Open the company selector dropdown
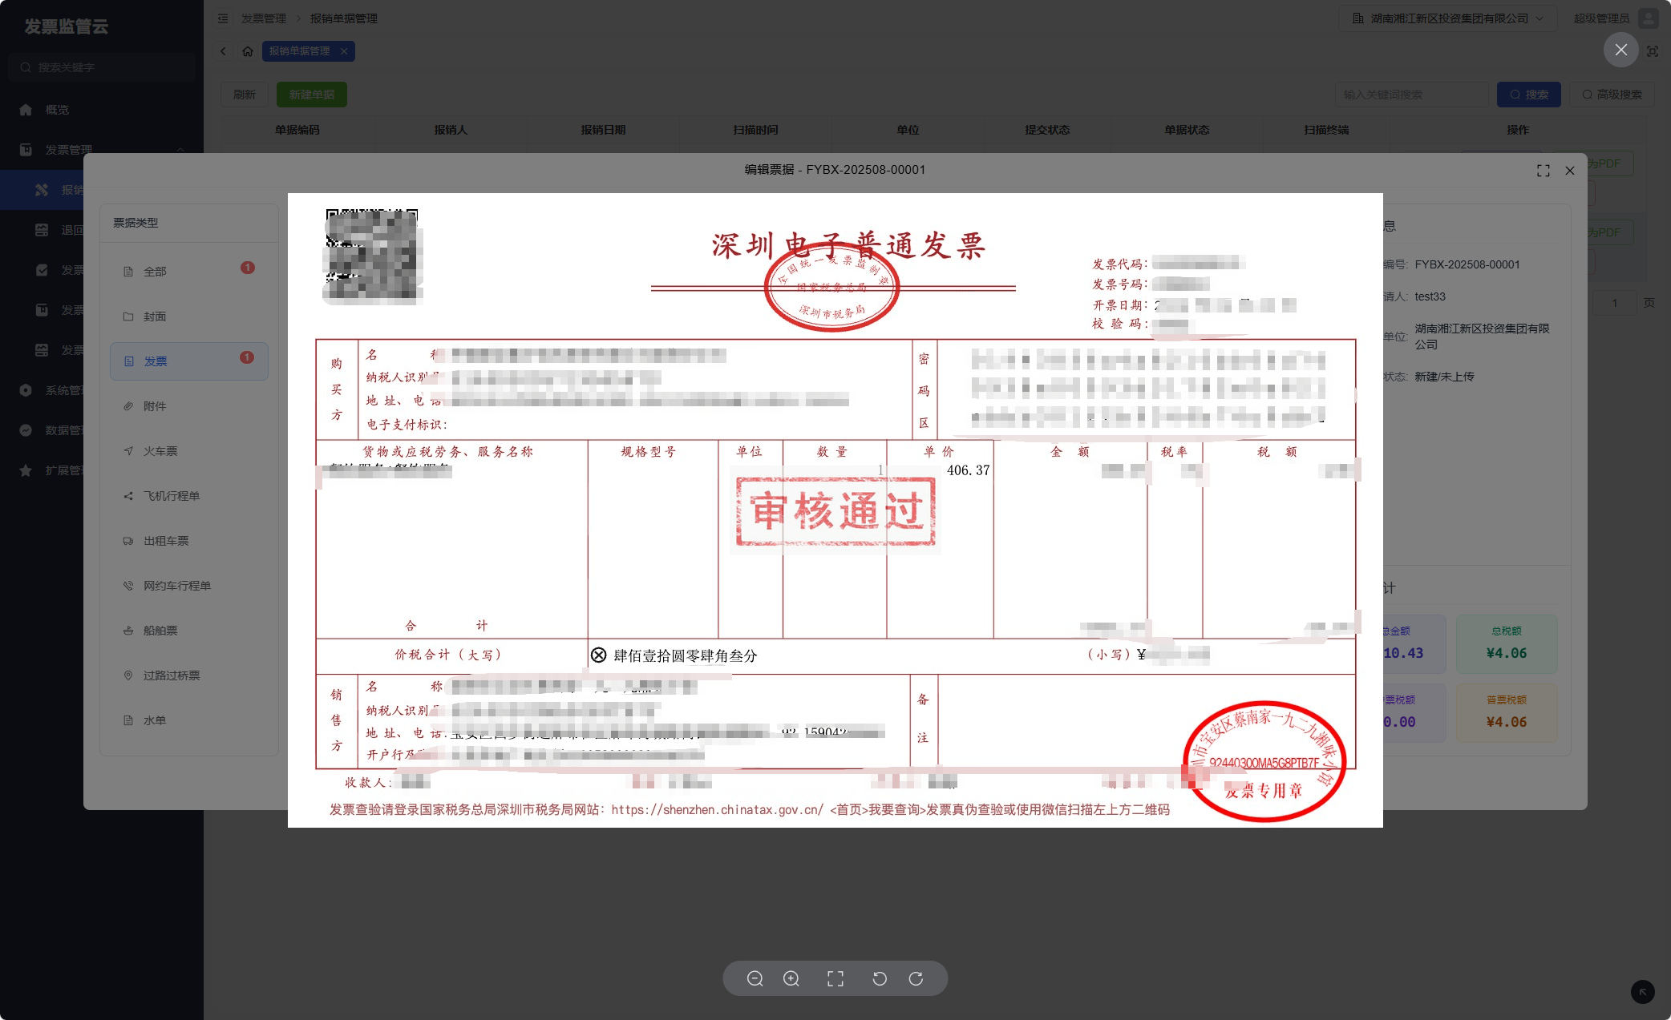This screenshot has width=1671, height=1020. click(1447, 18)
